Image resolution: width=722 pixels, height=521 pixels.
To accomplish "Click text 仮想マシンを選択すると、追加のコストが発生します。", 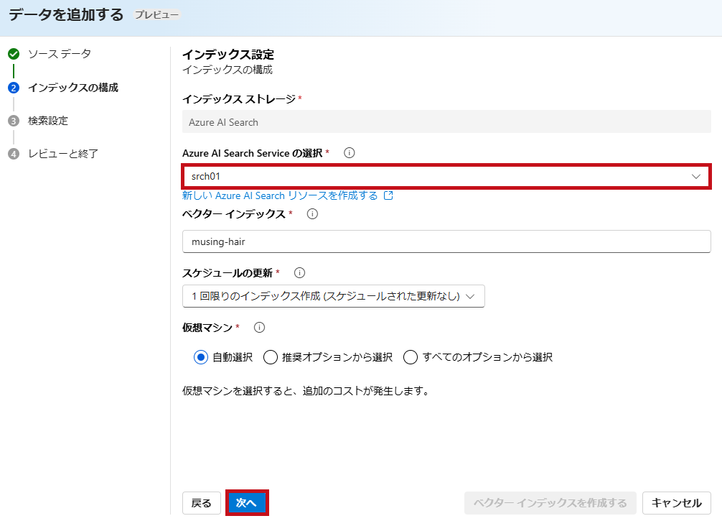I will pos(306,391).
